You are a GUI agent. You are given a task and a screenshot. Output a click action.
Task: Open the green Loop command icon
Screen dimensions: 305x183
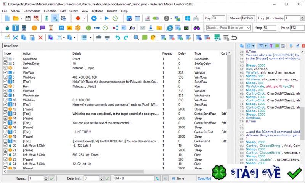pos(88,28)
